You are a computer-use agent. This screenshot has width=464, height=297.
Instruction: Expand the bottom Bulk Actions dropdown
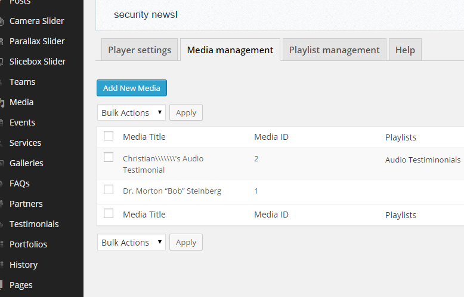132,242
